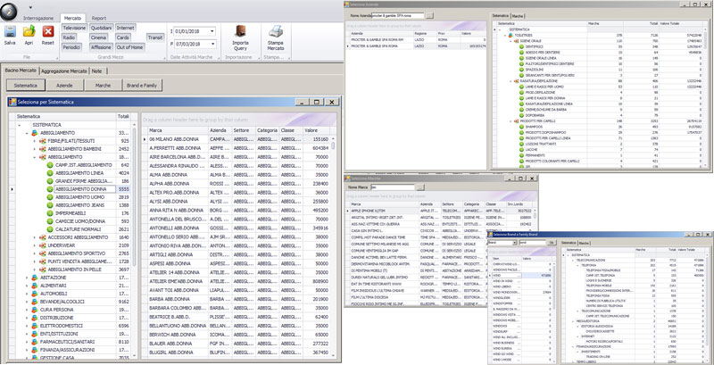Open a file with the Apri icon

click(x=29, y=31)
